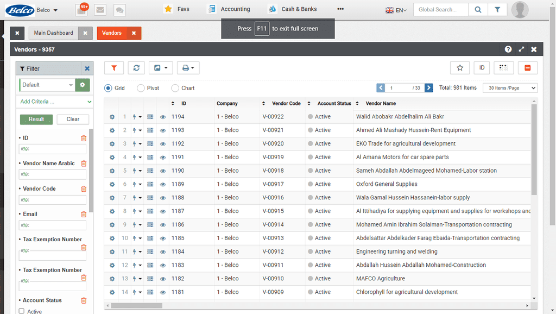Open notifications icon with 99+ badge
This screenshot has width=556, height=314.
[81, 10]
